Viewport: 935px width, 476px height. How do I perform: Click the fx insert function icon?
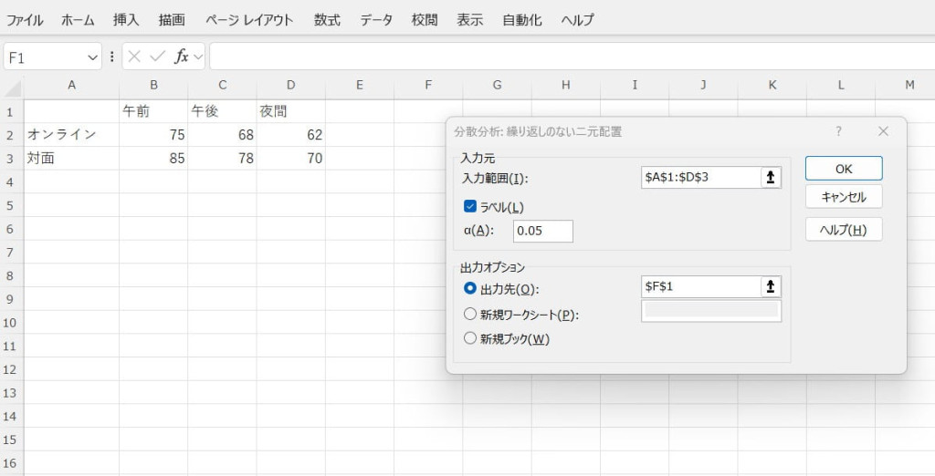click(181, 57)
